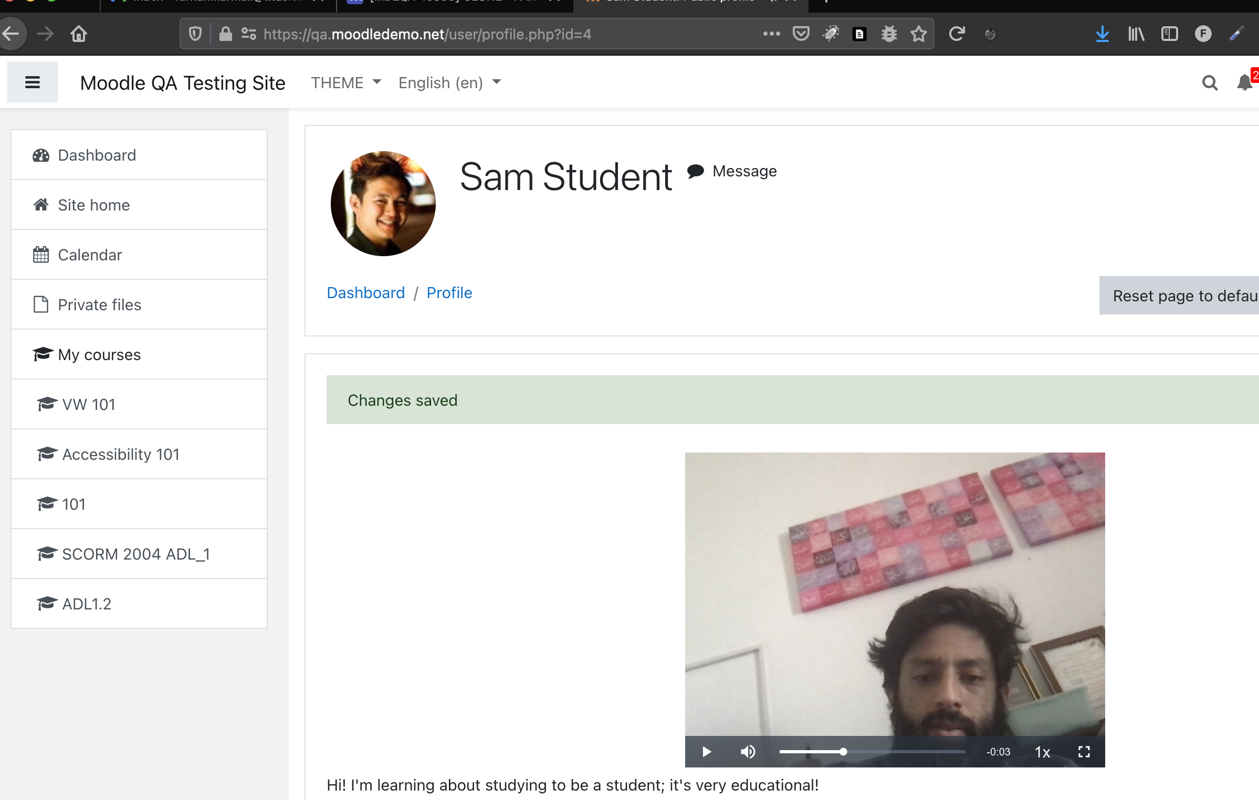Image resolution: width=1259 pixels, height=800 pixels.
Task: Open My courses in side menu
Action: (x=139, y=354)
